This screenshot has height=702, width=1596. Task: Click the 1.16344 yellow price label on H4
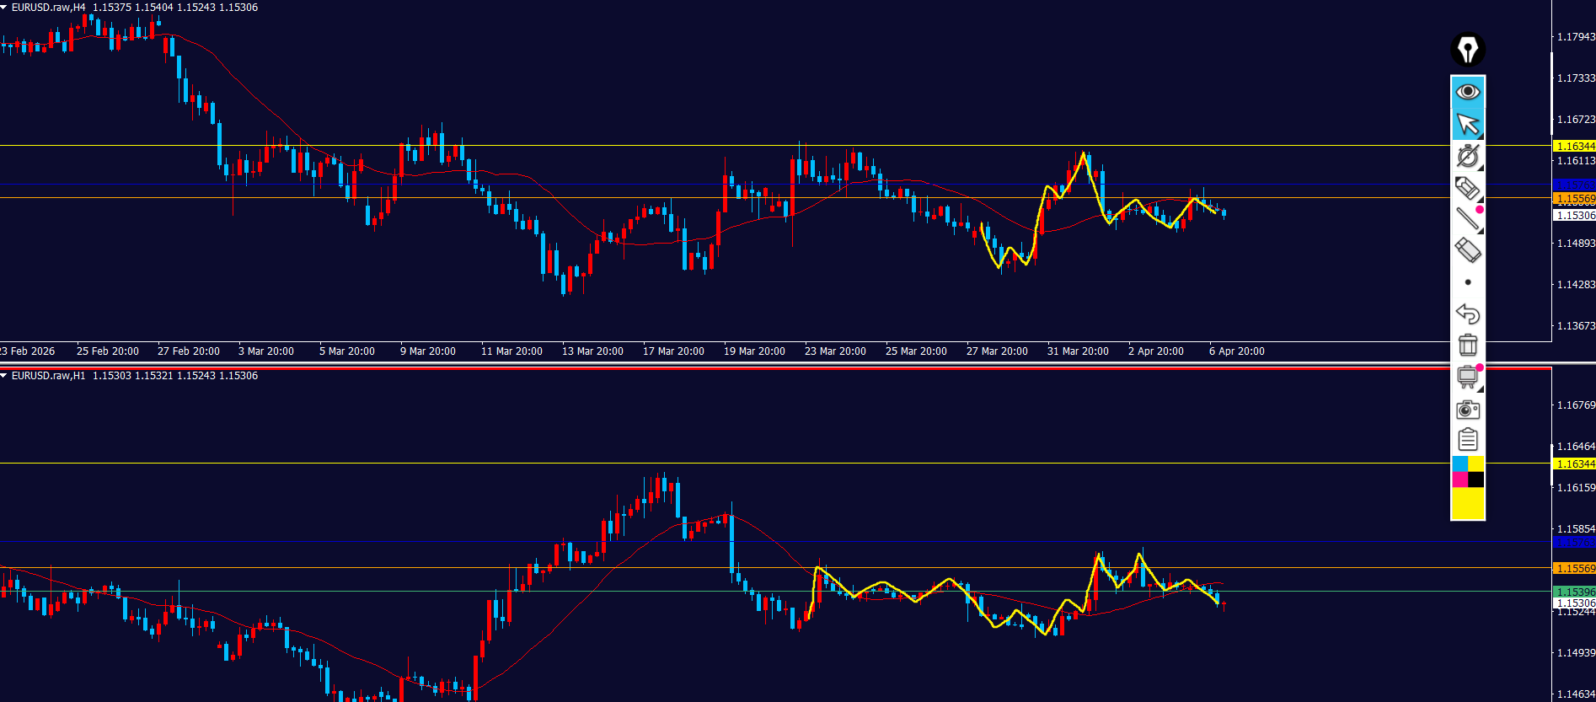pos(1574,147)
